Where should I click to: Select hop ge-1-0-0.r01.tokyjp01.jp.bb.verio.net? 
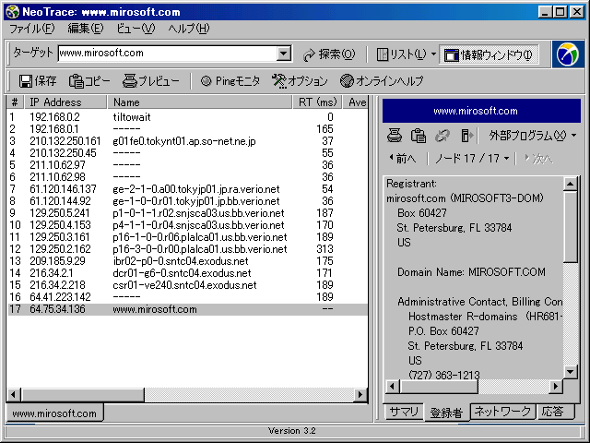pos(187,201)
